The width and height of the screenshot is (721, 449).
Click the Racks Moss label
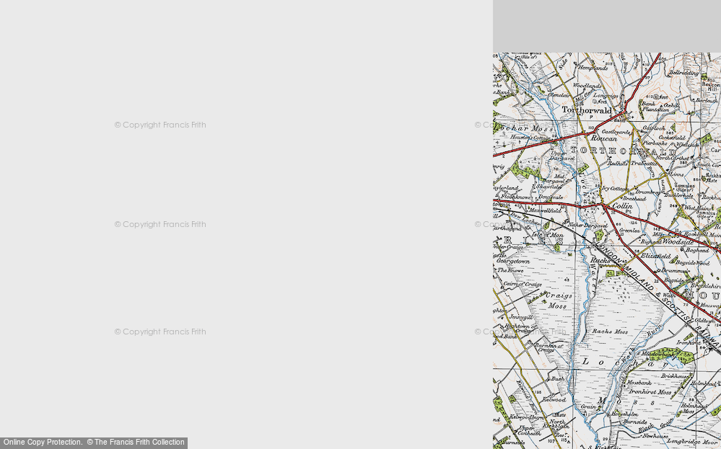(610, 332)
